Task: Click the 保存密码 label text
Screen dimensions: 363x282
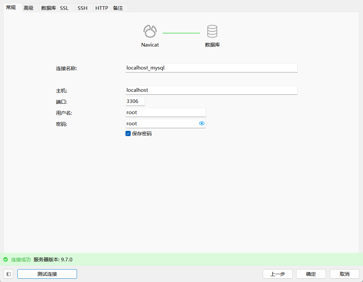Action: [x=142, y=134]
